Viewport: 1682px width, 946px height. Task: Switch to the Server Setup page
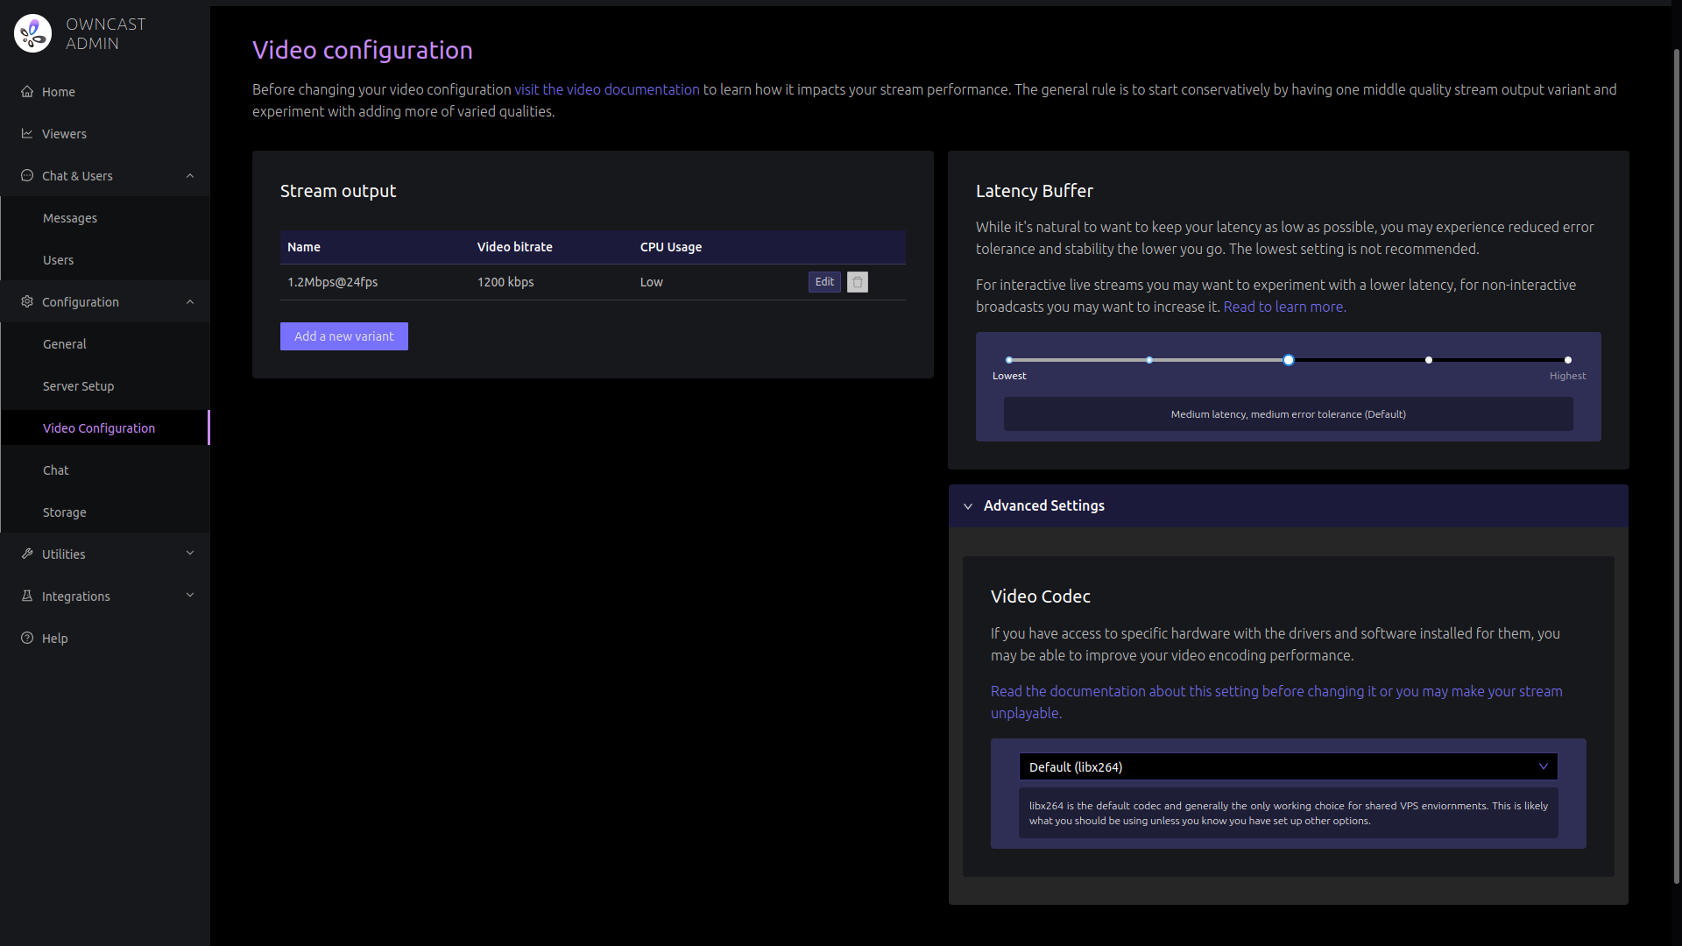[x=78, y=385]
